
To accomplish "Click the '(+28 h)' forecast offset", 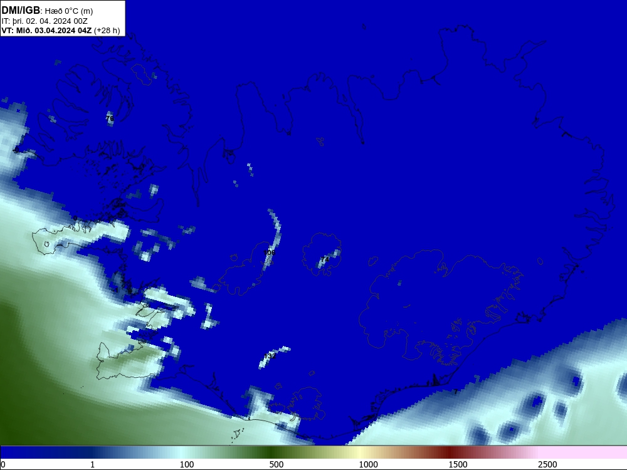I will 107,31.
